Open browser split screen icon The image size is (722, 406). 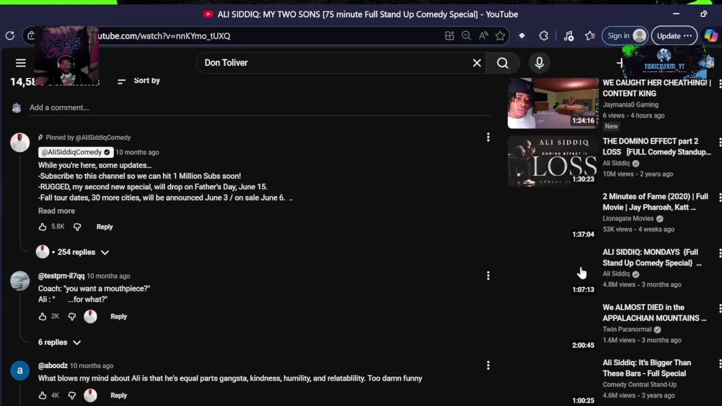coord(450,36)
